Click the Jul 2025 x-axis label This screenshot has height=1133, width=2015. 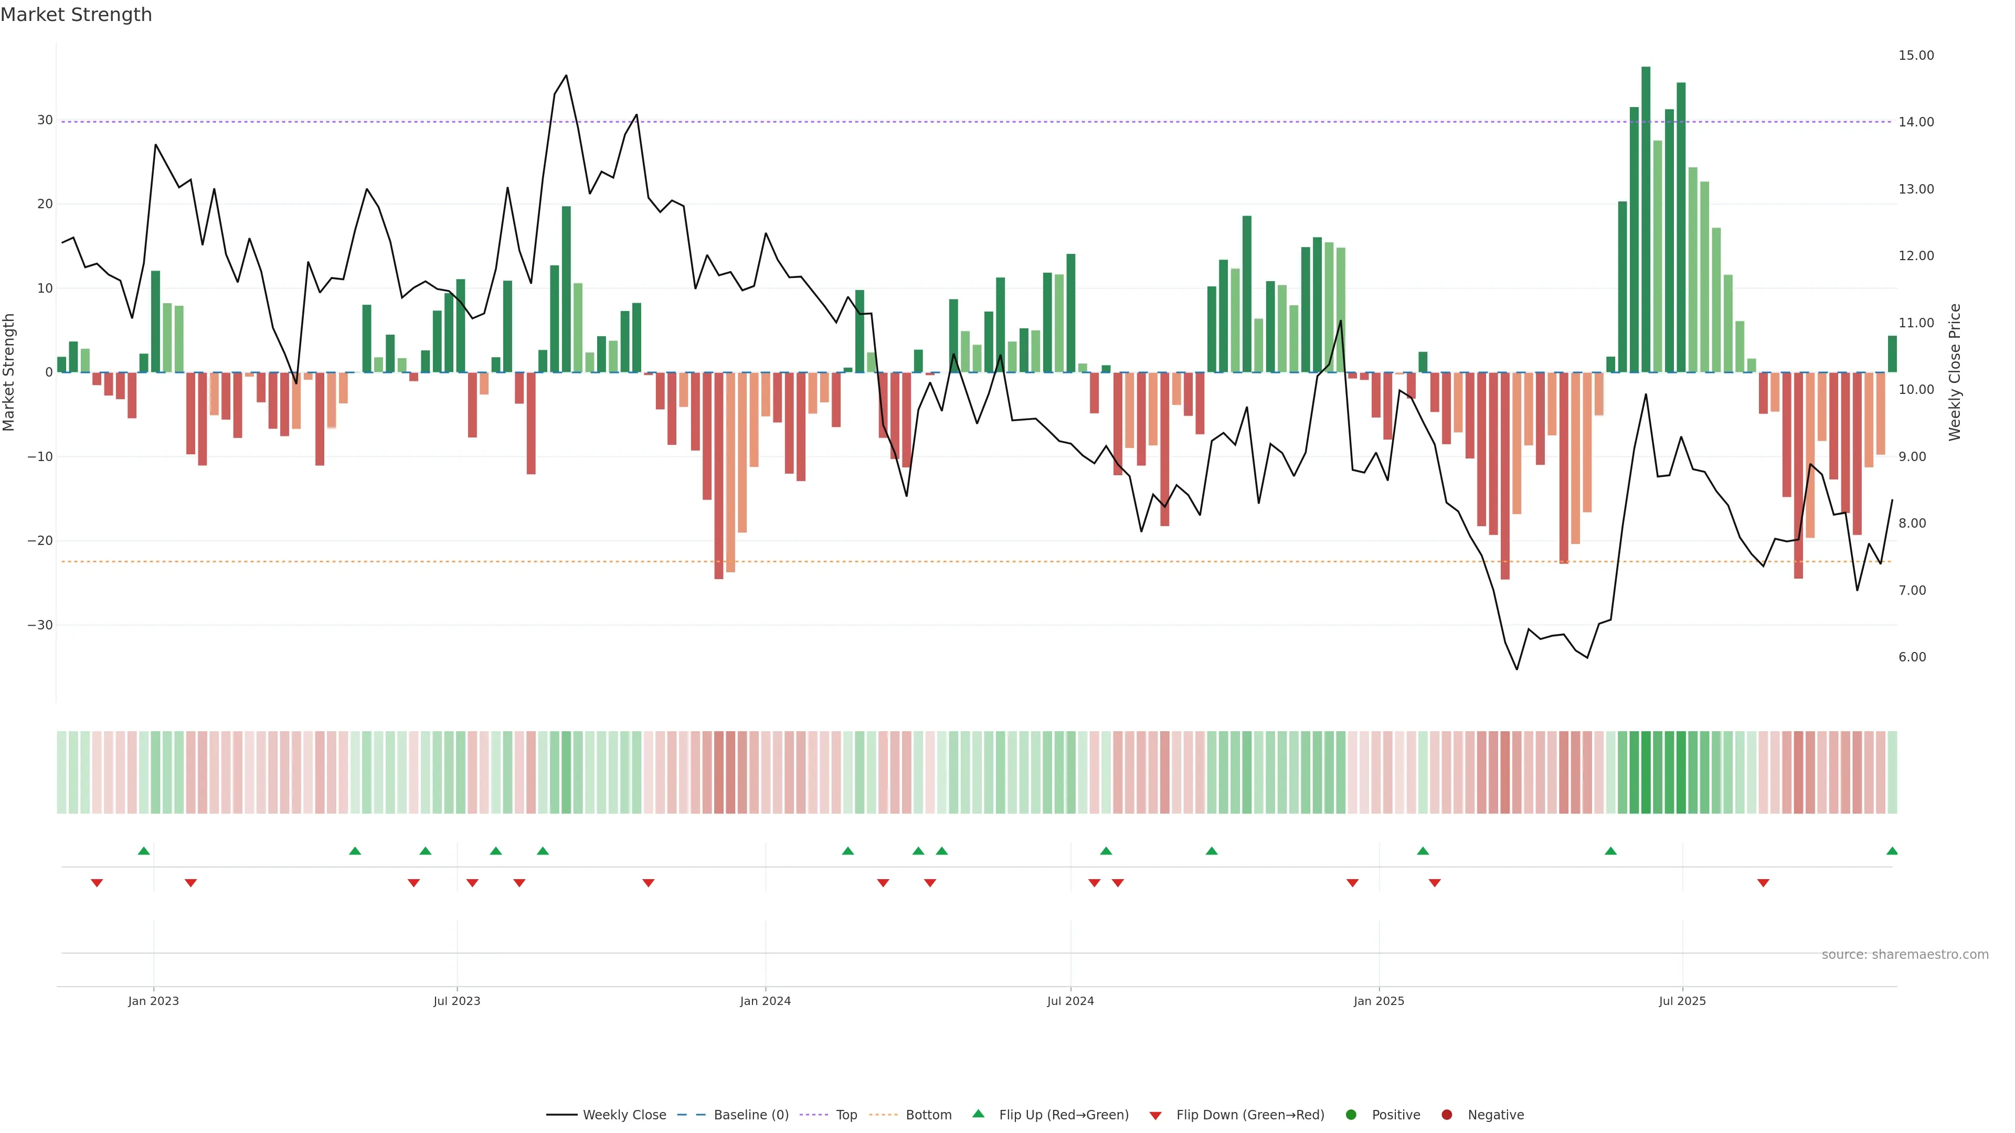click(x=1682, y=1001)
